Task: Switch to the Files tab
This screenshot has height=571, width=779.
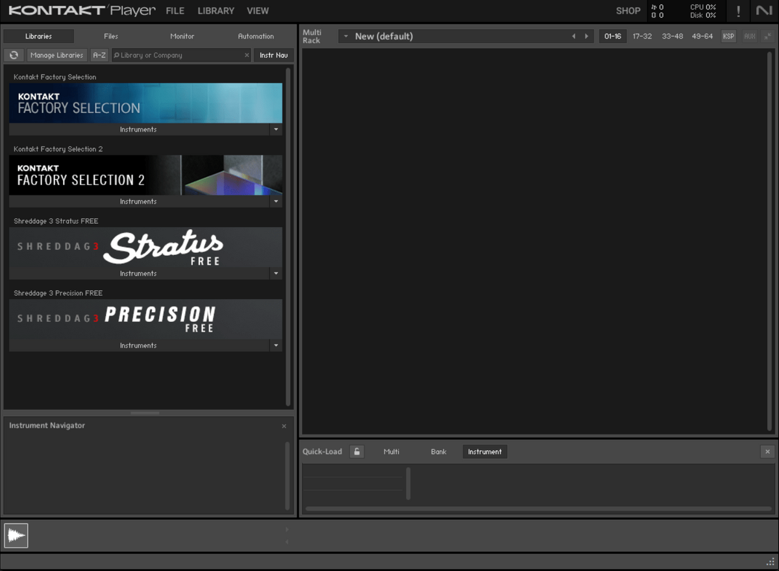Action: (x=111, y=36)
